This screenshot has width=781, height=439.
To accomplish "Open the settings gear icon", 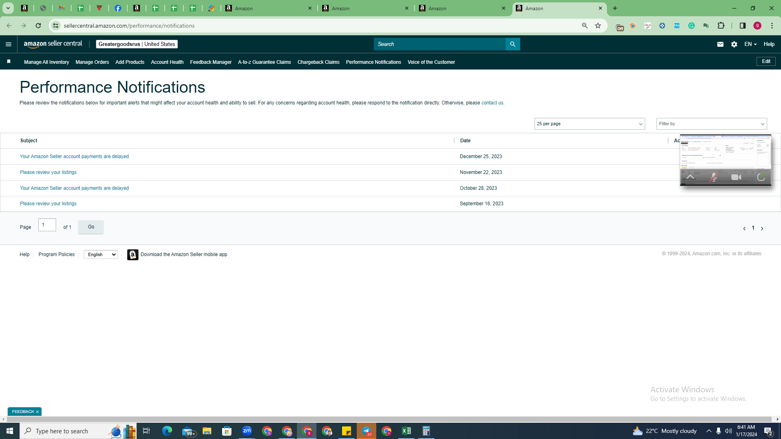I will tap(734, 44).
